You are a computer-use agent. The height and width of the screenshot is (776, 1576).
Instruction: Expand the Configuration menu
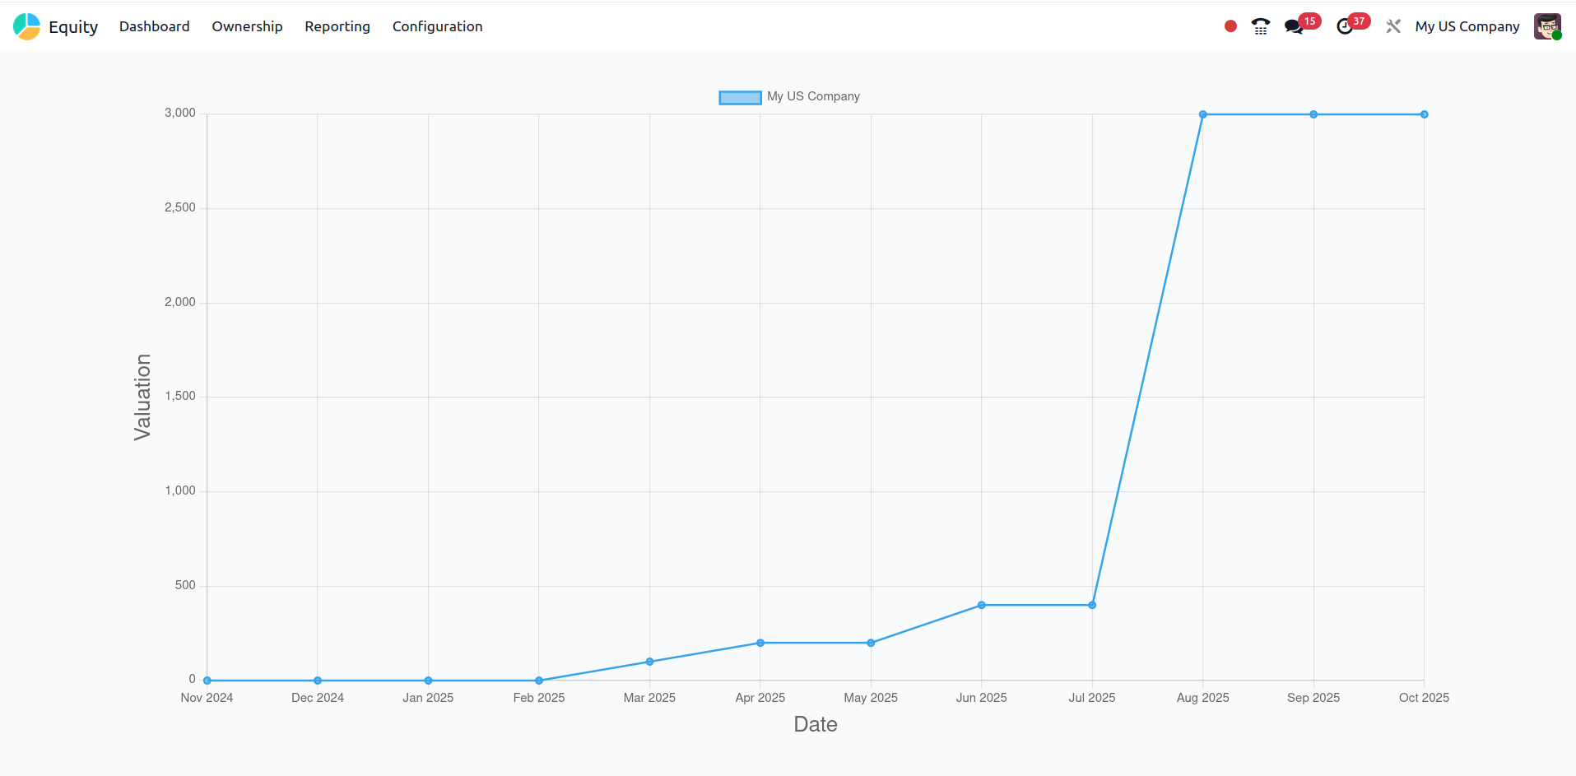(437, 26)
